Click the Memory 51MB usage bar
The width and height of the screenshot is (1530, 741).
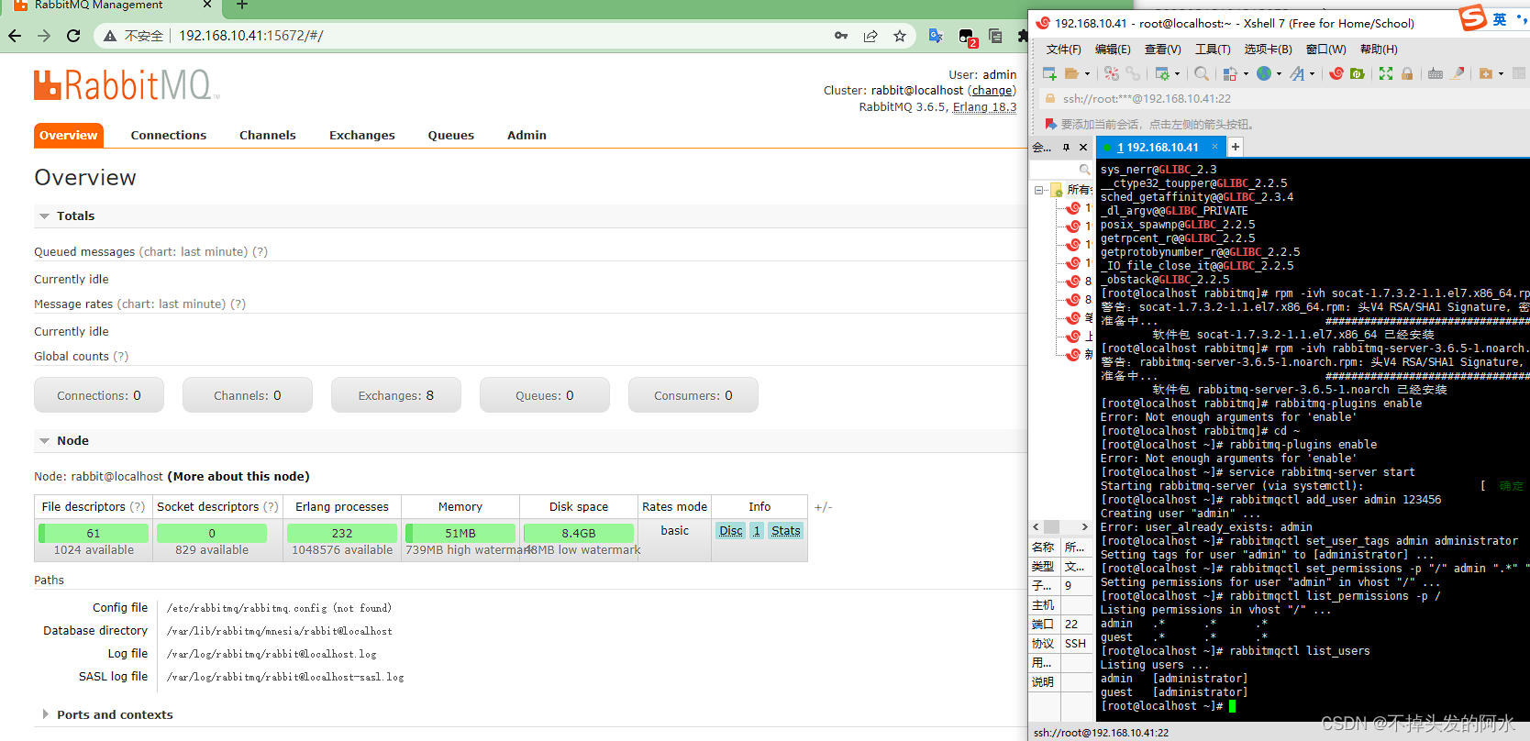tap(460, 533)
